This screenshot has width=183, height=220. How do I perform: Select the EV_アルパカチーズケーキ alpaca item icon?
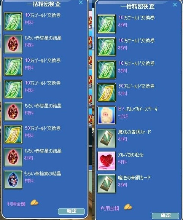click(107, 115)
